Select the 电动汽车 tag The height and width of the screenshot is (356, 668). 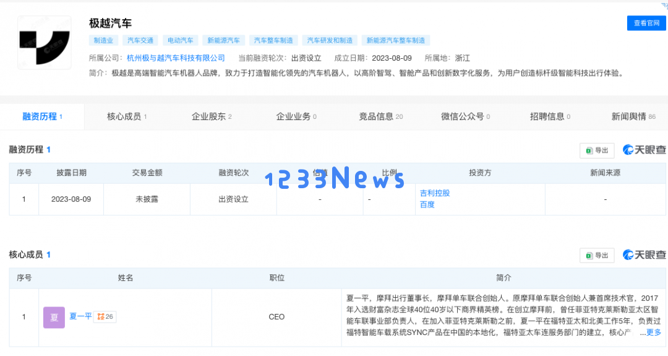point(180,40)
